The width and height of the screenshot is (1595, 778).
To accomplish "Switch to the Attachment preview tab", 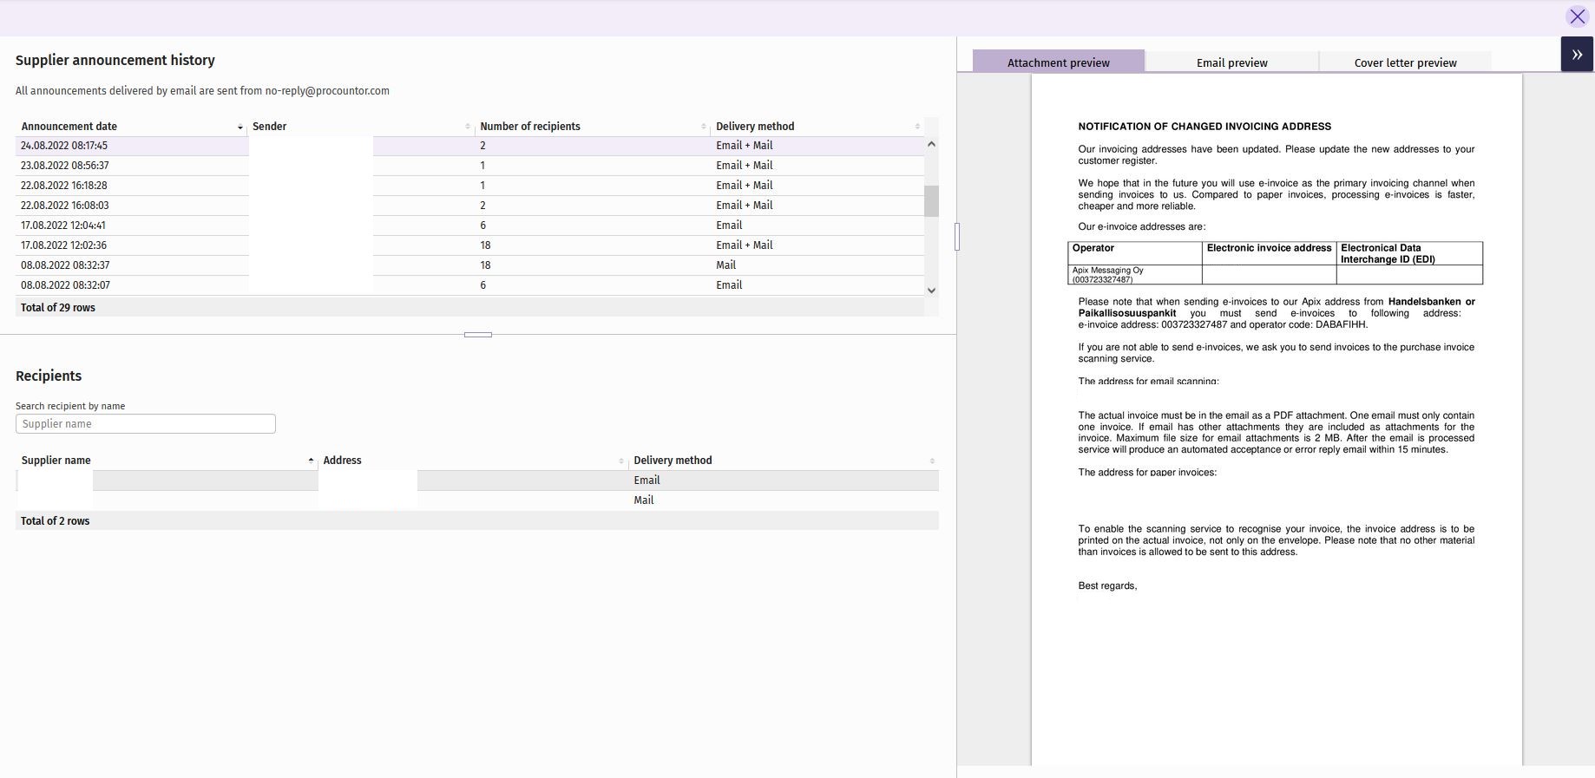I will click(1058, 62).
